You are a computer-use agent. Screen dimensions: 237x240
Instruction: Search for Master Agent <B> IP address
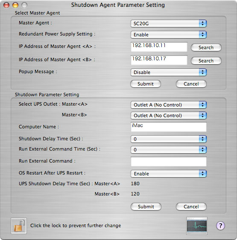pos(206,61)
